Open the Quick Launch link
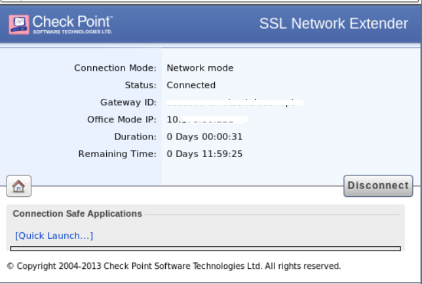 [54, 236]
